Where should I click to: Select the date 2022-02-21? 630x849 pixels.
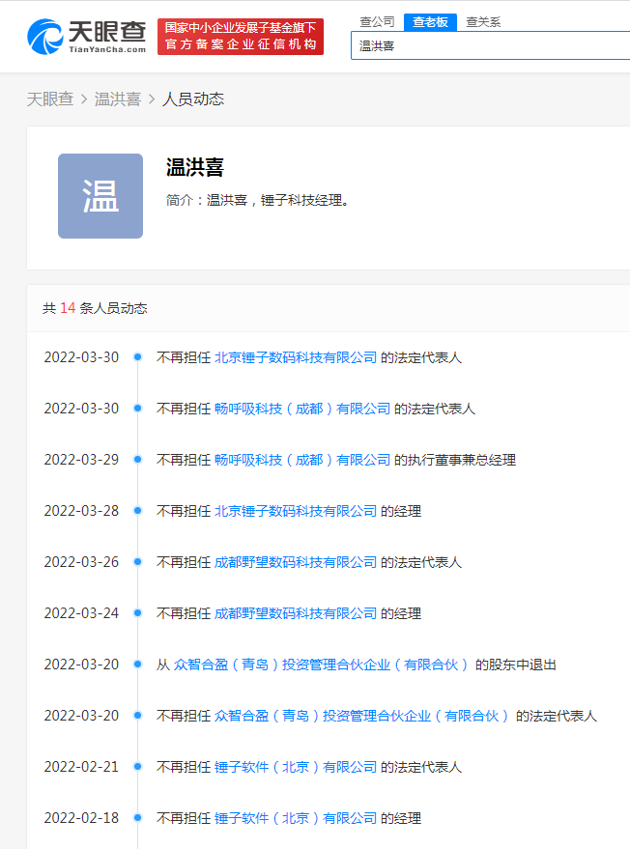point(81,767)
